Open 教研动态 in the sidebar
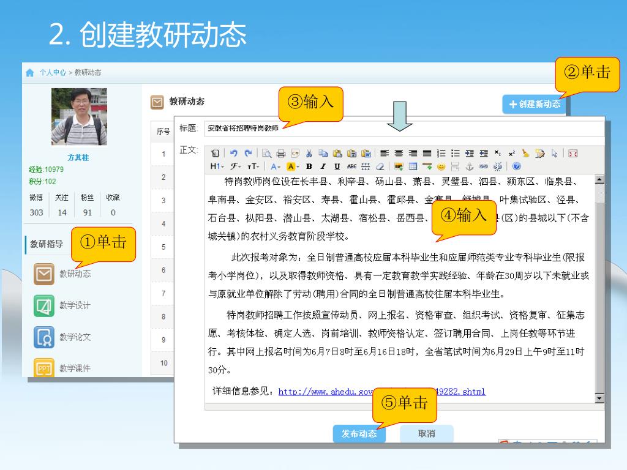Screen dimensions: 627x470 63,274
